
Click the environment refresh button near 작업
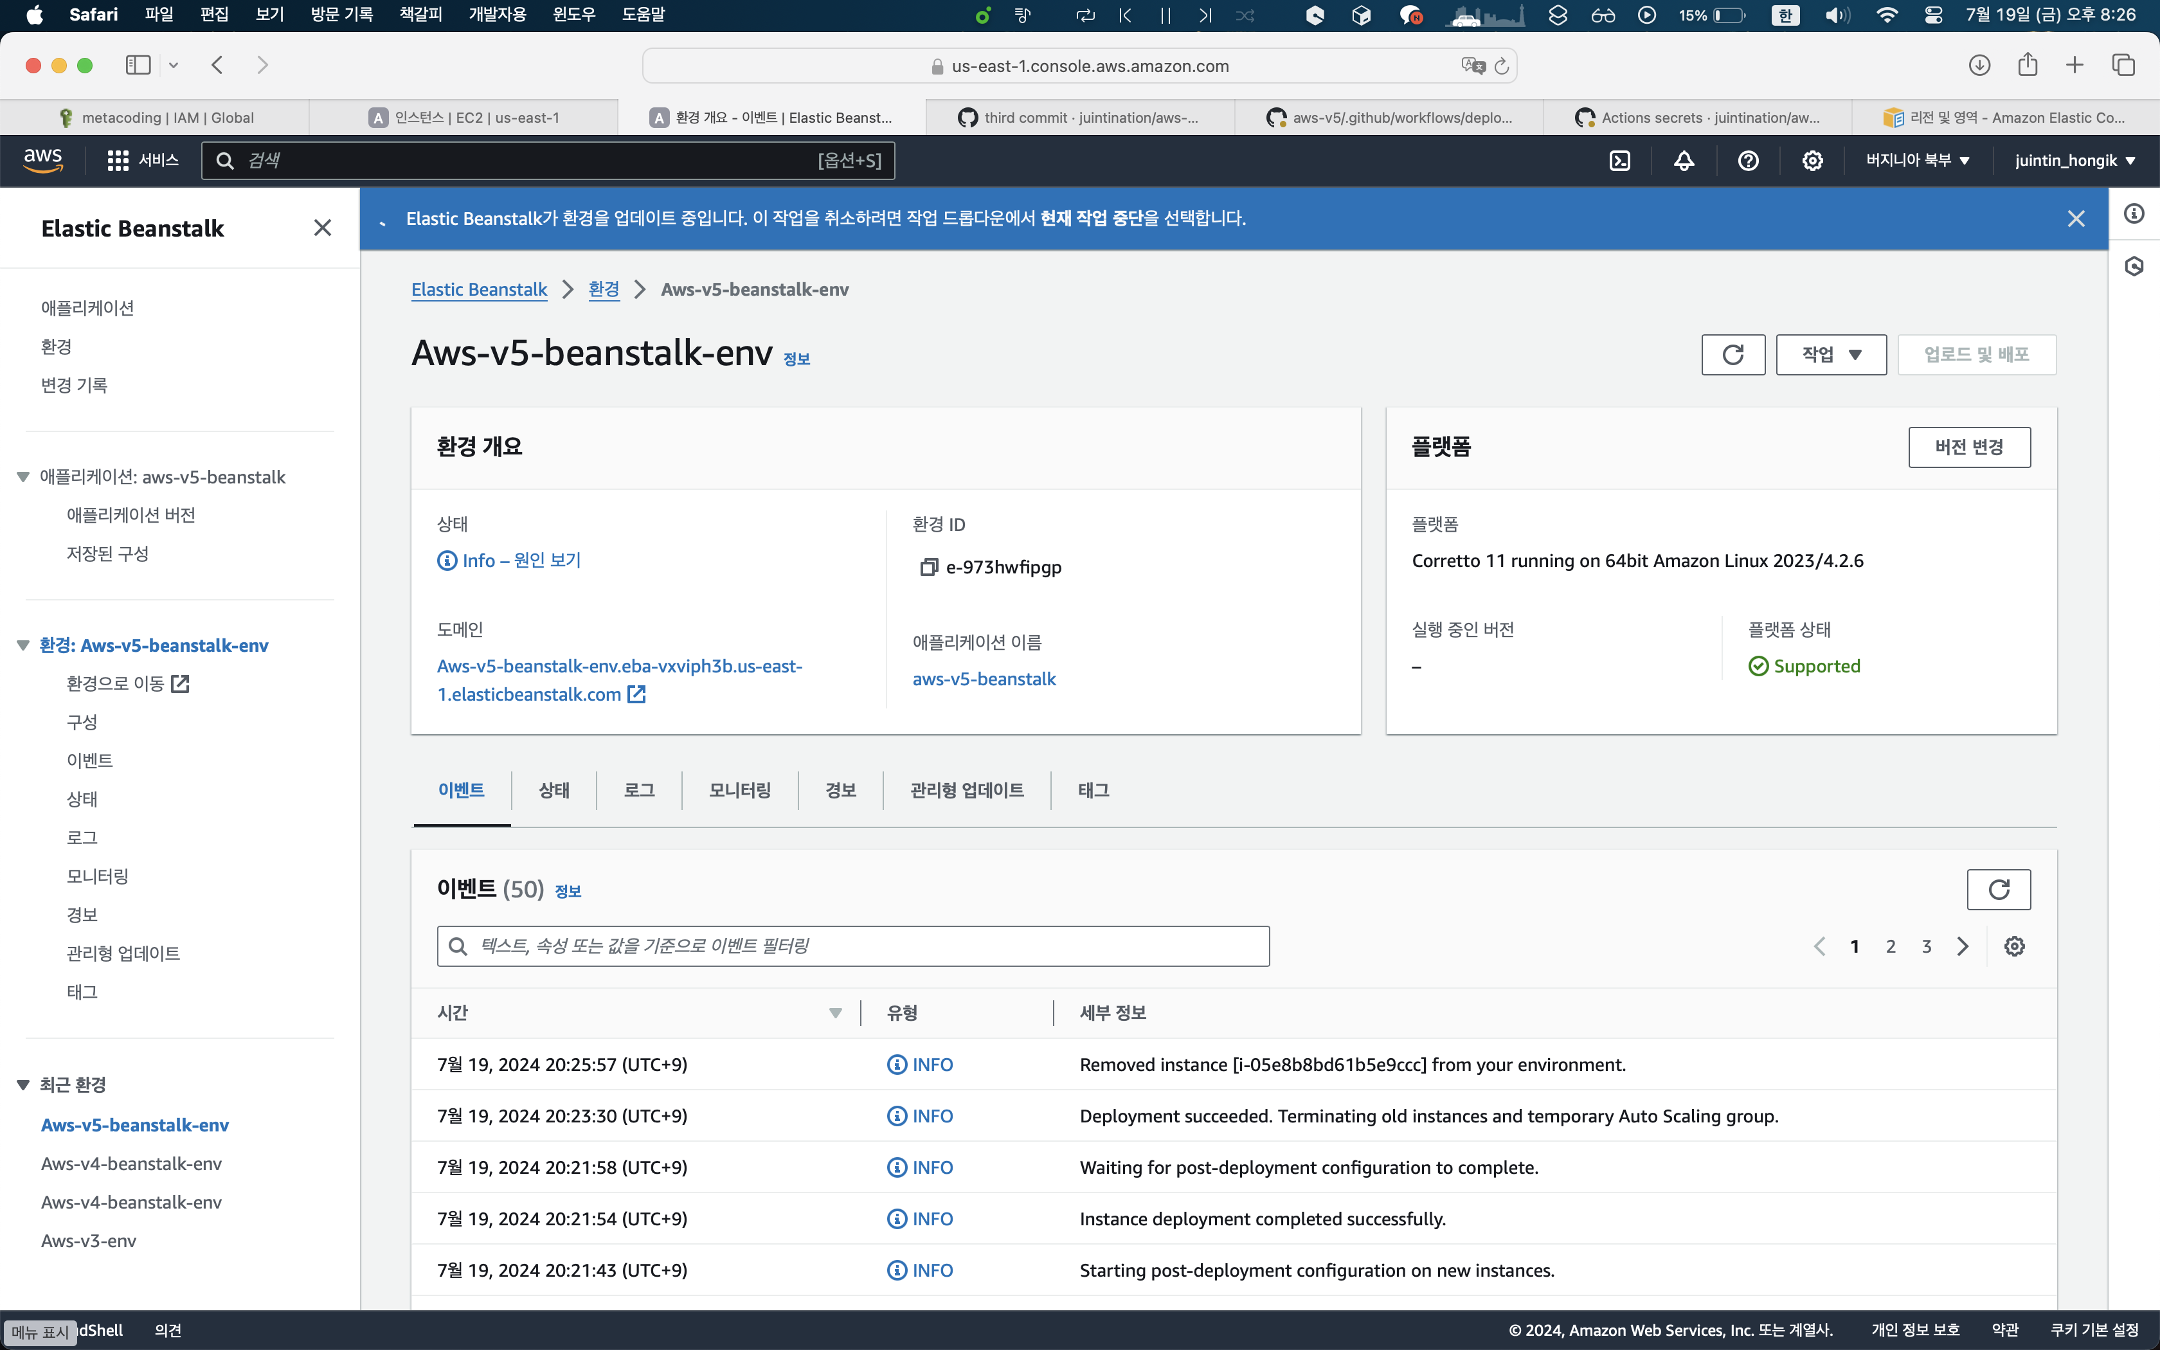1733,354
